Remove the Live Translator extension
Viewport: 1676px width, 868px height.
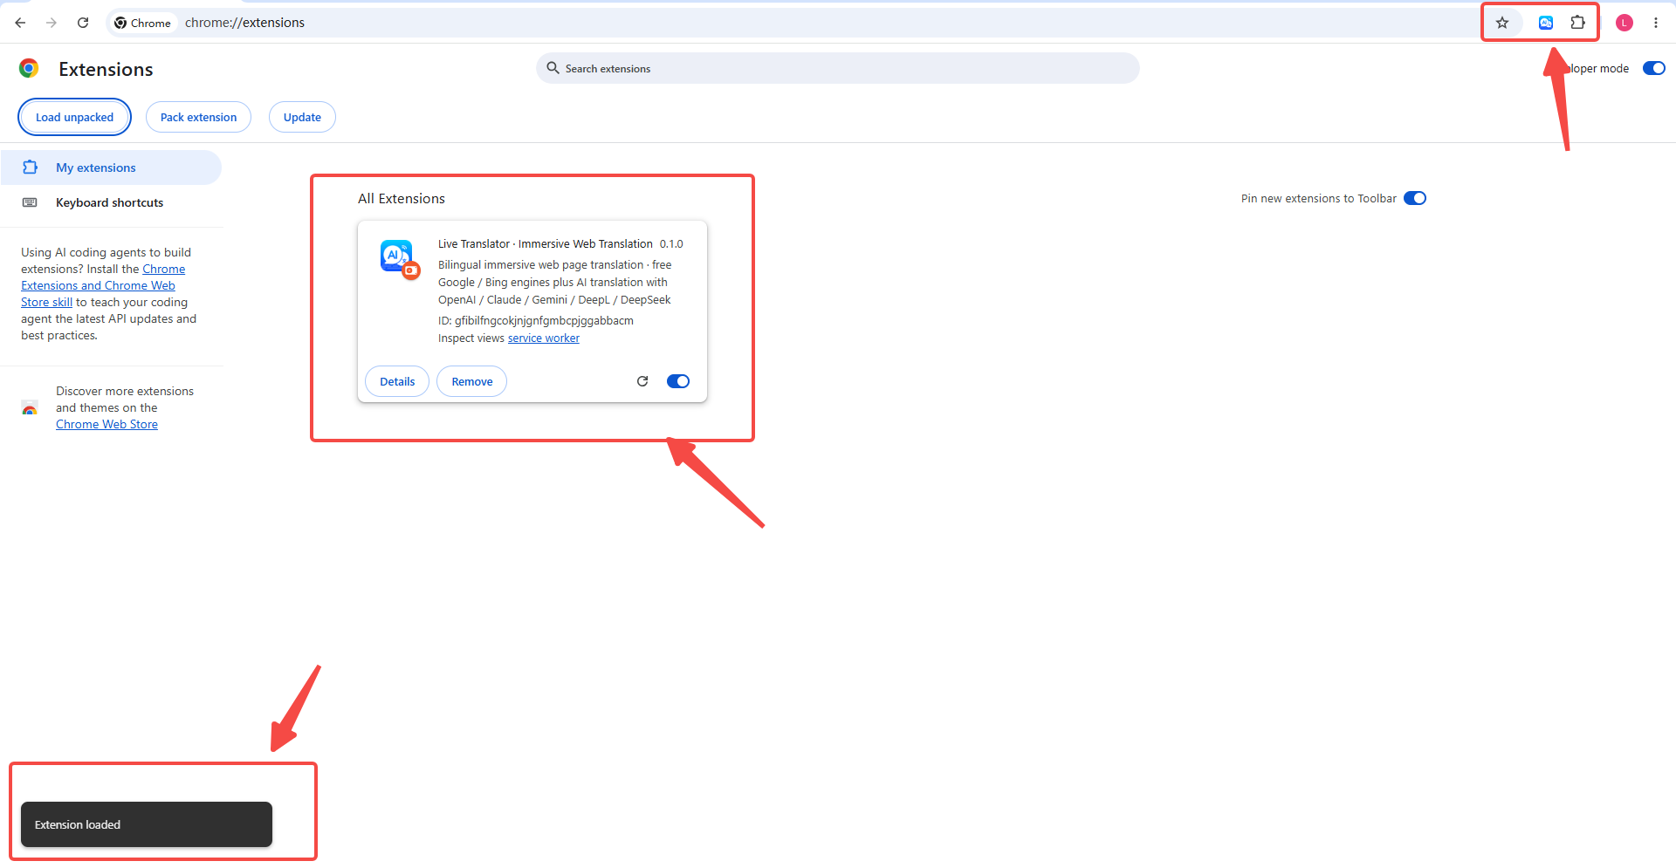pyautogui.click(x=472, y=381)
